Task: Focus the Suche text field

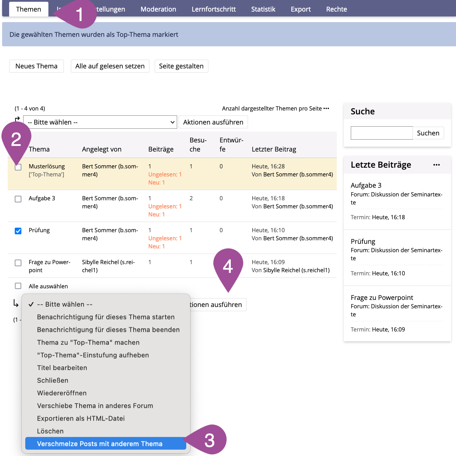Action: (x=382, y=133)
